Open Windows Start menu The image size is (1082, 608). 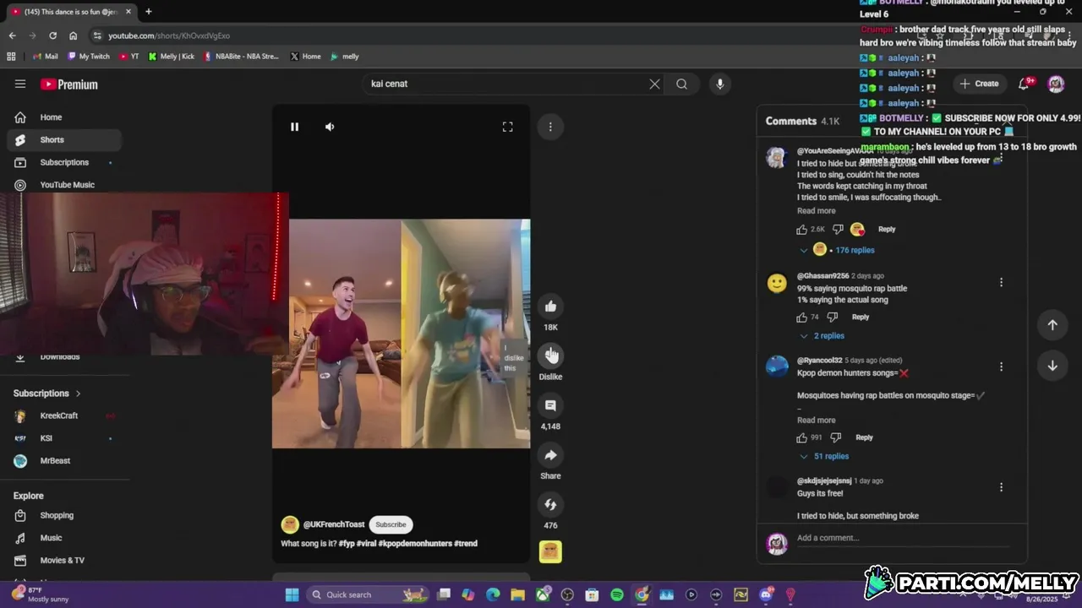pos(292,594)
